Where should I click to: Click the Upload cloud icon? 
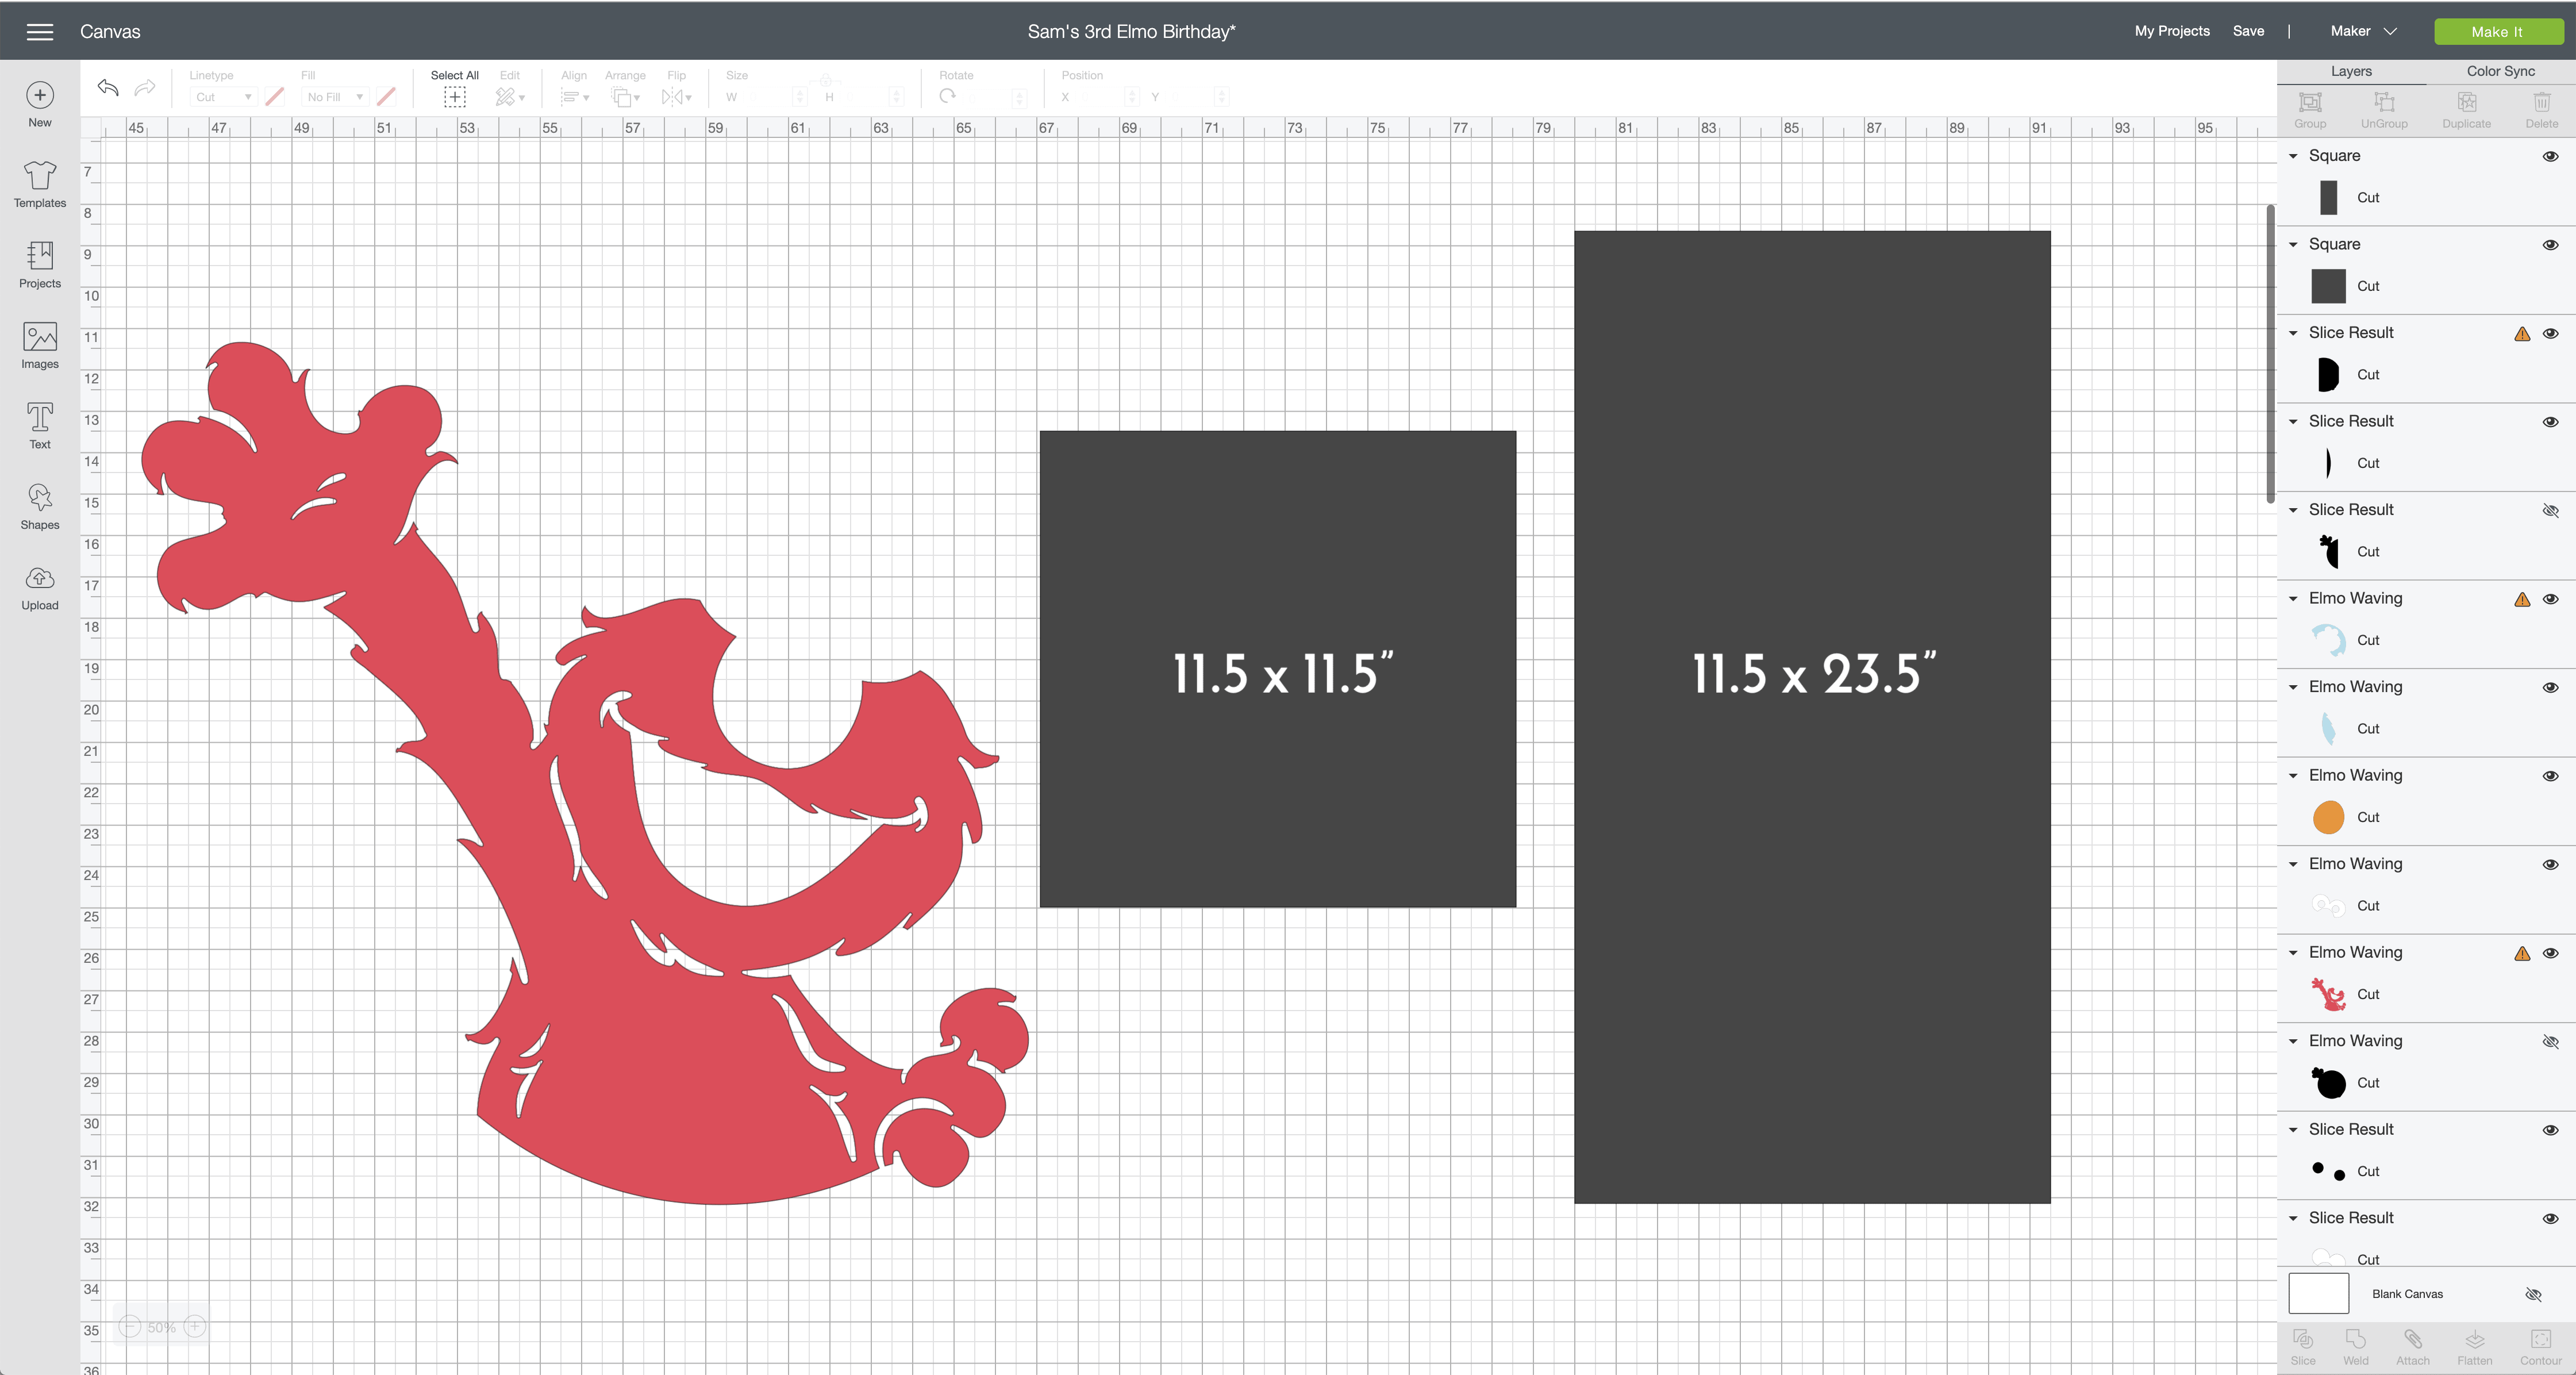(40, 578)
